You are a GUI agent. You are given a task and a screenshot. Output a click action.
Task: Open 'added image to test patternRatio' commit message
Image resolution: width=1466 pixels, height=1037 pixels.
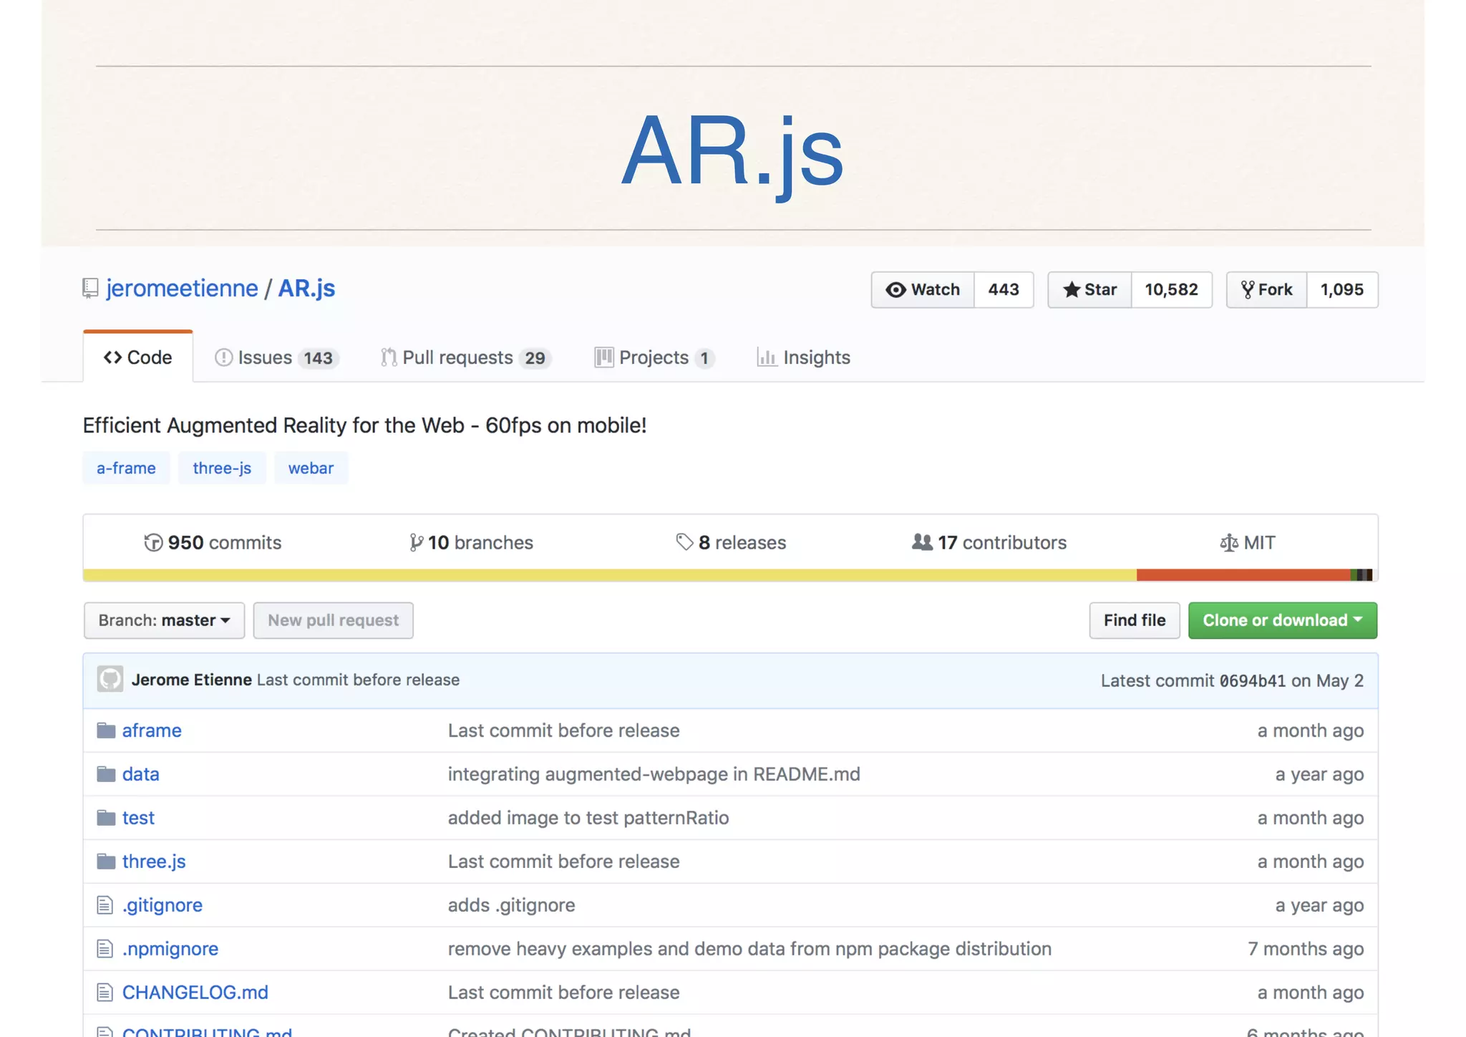[x=588, y=818]
